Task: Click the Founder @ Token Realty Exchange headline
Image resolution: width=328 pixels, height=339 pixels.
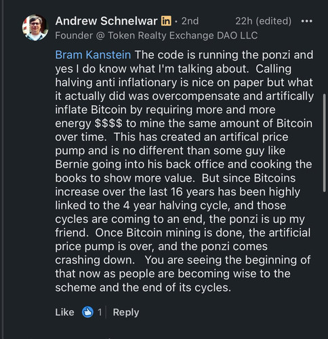Action: click(x=157, y=35)
